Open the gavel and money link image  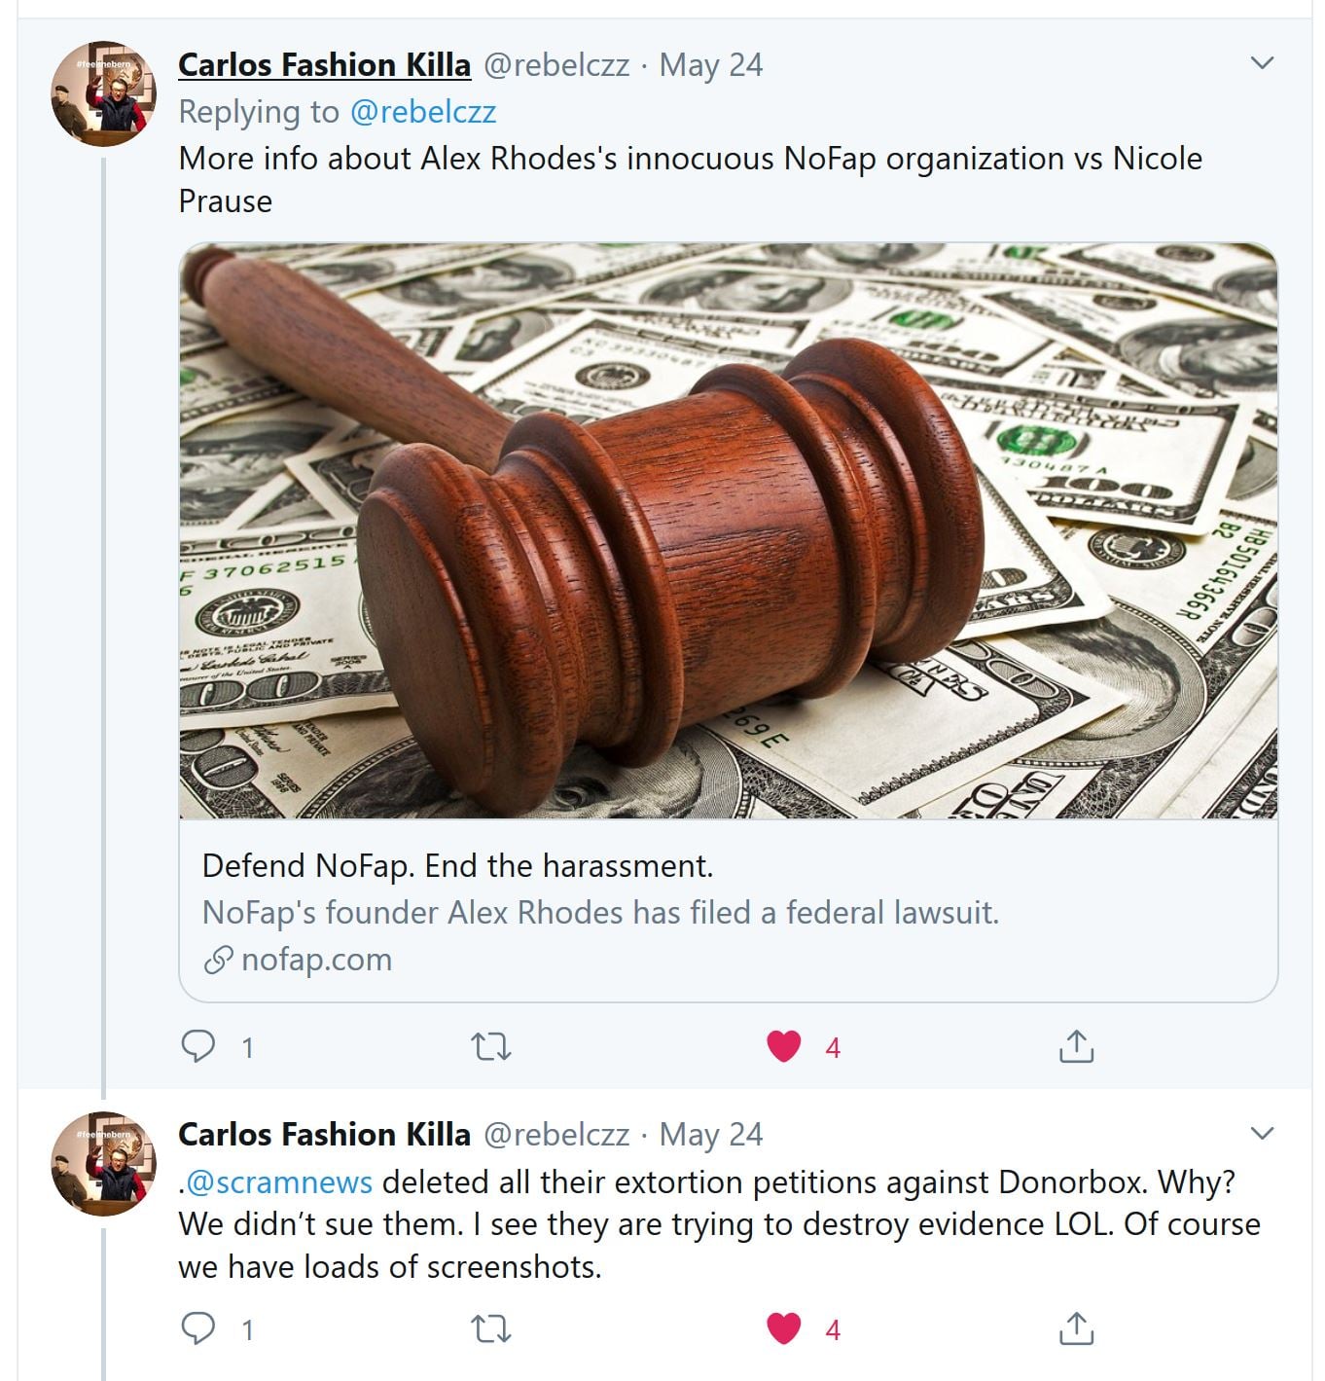point(728,530)
